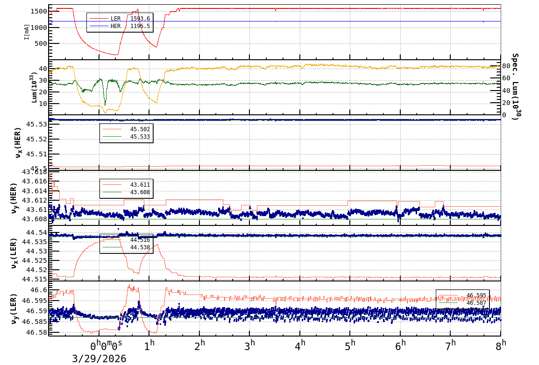Click the 43.614 tick label
This screenshot has width=539, height=365.
pos(35,191)
